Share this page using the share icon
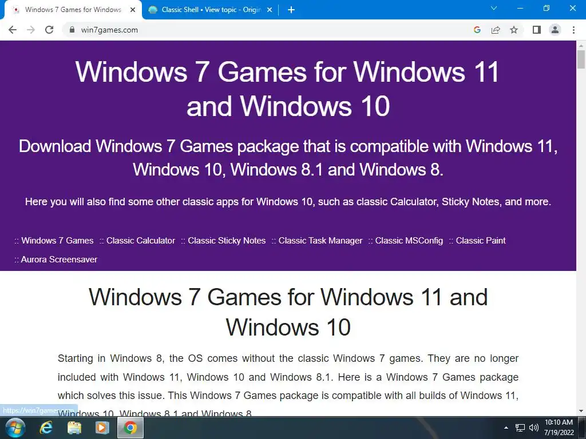Viewport: 586px width, 439px height. [496, 30]
